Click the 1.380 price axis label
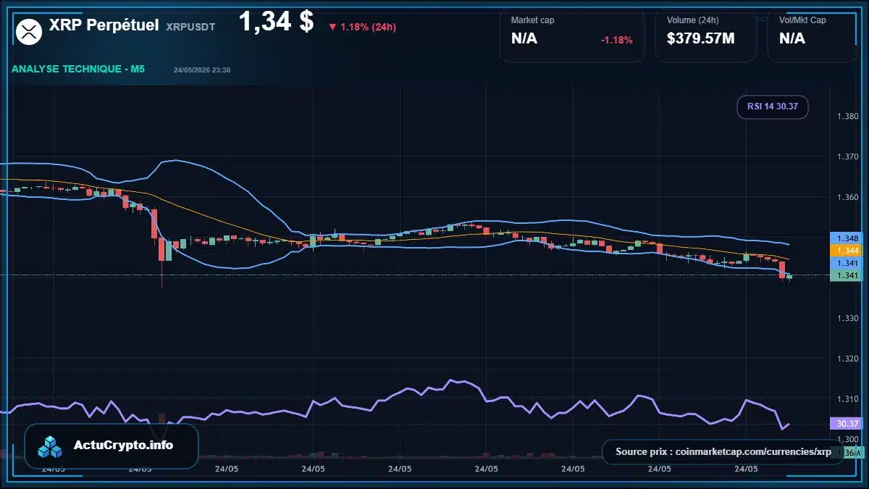This screenshot has height=489, width=869. (x=847, y=116)
